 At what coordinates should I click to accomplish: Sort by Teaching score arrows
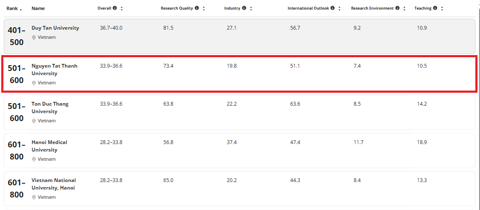point(442,8)
